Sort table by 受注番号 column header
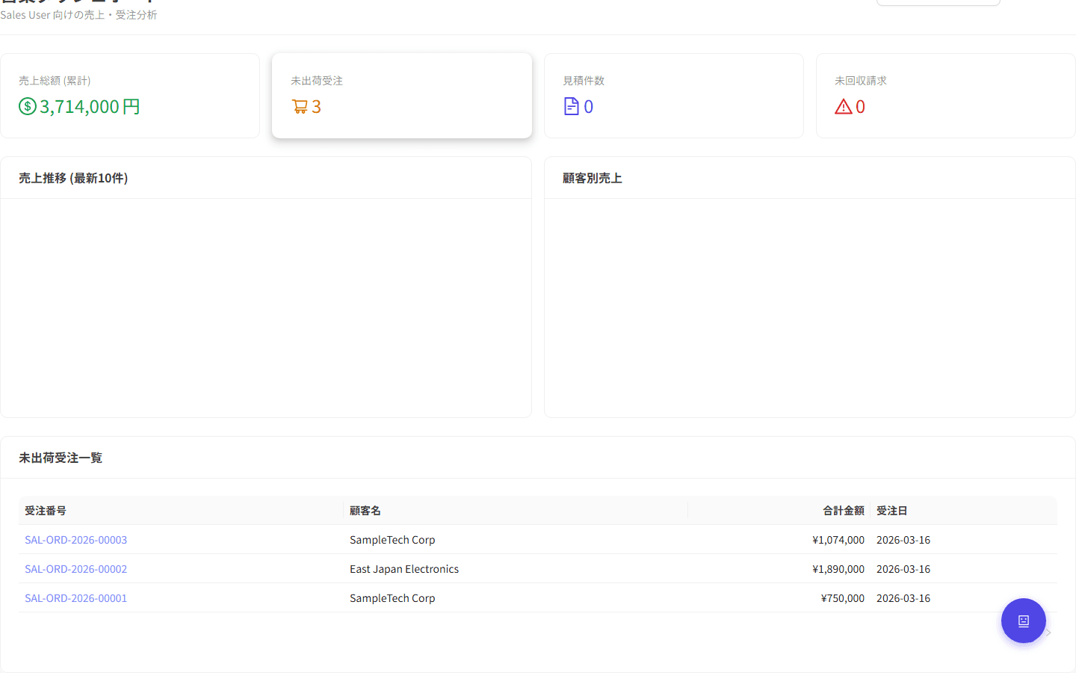 tap(46, 511)
